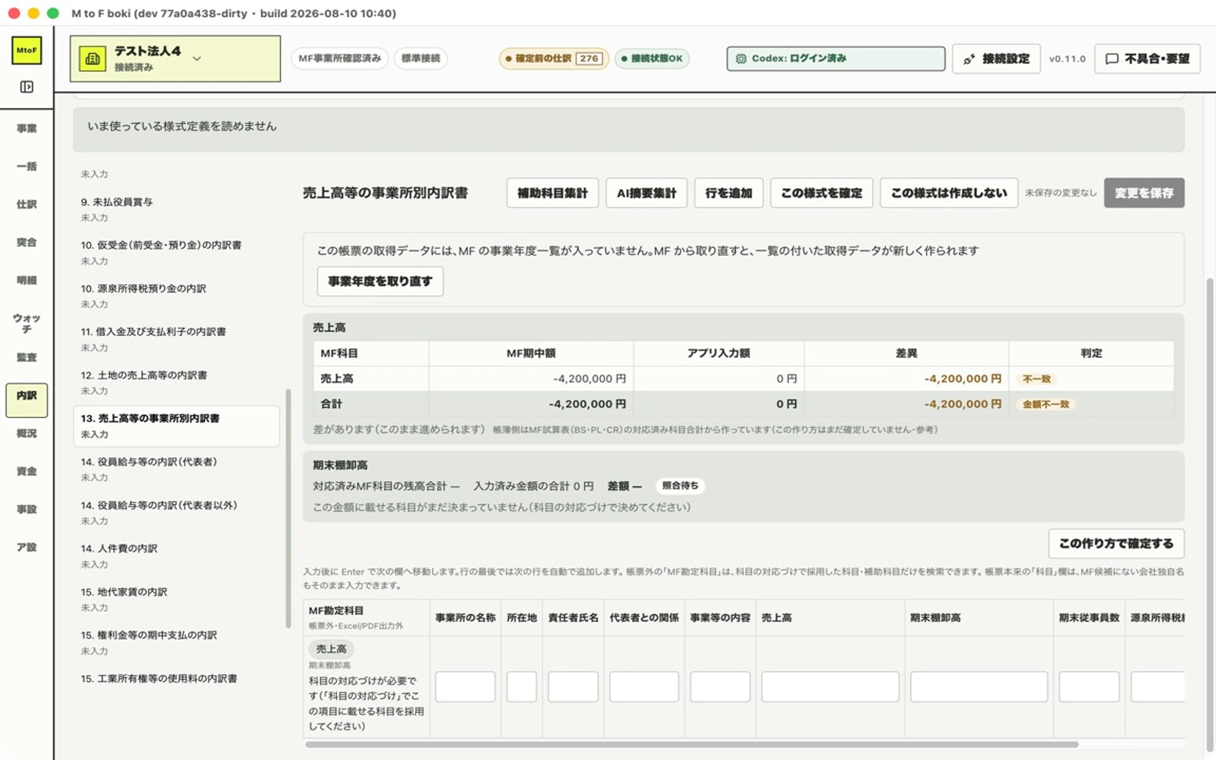The width and height of the screenshot is (1216, 760).
Task: Click the 期末棚卸高 column input field
Action: [978, 687]
